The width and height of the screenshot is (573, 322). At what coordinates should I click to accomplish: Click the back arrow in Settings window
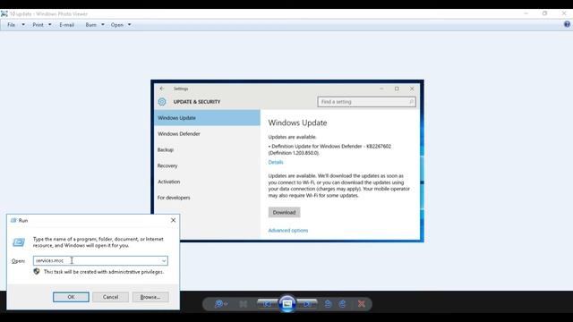[x=162, y=89]
